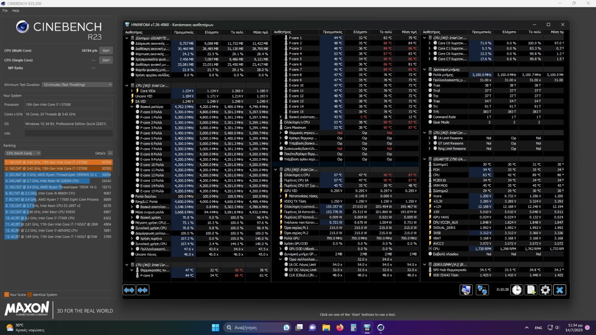This screenshot has width=596, height=335.
Task: Click the shrink columns arrows icon in HWiNFO
Action: tap(143, 290)
